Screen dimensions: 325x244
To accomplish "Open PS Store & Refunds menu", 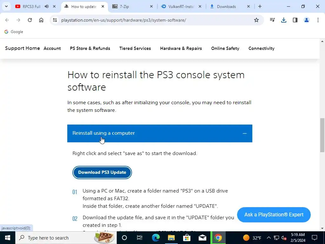I will pos(90,48).
